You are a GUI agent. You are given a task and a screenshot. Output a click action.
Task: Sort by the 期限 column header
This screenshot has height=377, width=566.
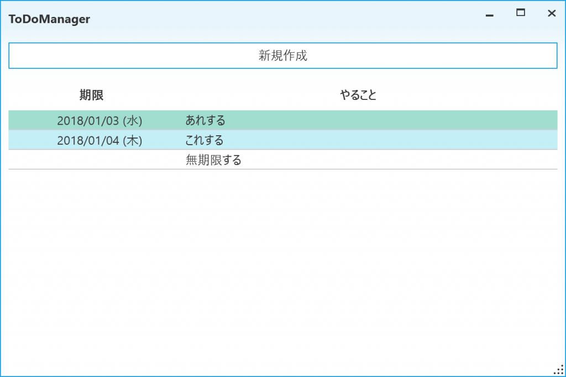click(x=91, y=95)
